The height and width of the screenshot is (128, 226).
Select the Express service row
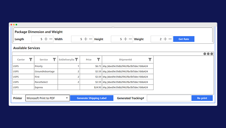(x=83, y=87)
